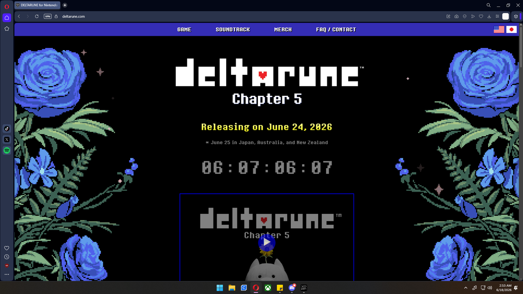Open Discord from the taskbar
This screenshot has width=523, height=294.
point(292,287)
